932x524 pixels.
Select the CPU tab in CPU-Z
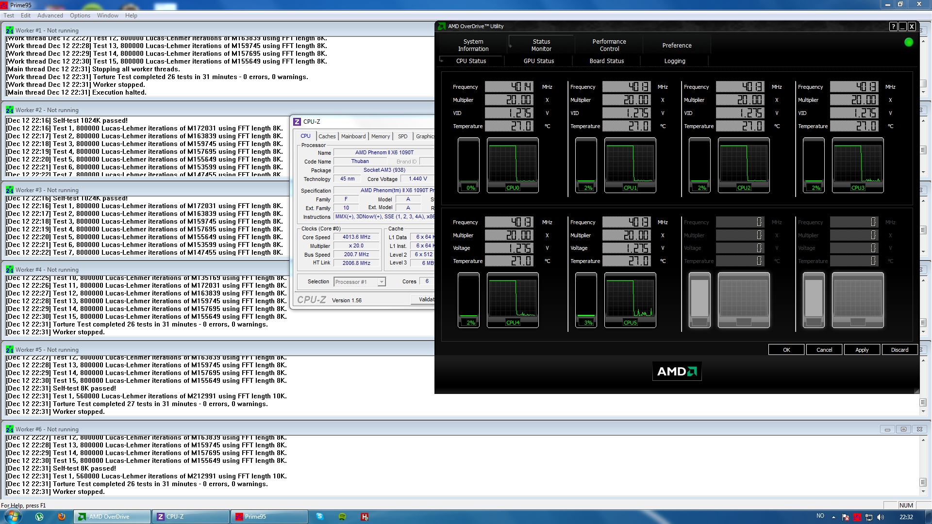point(305,136)
